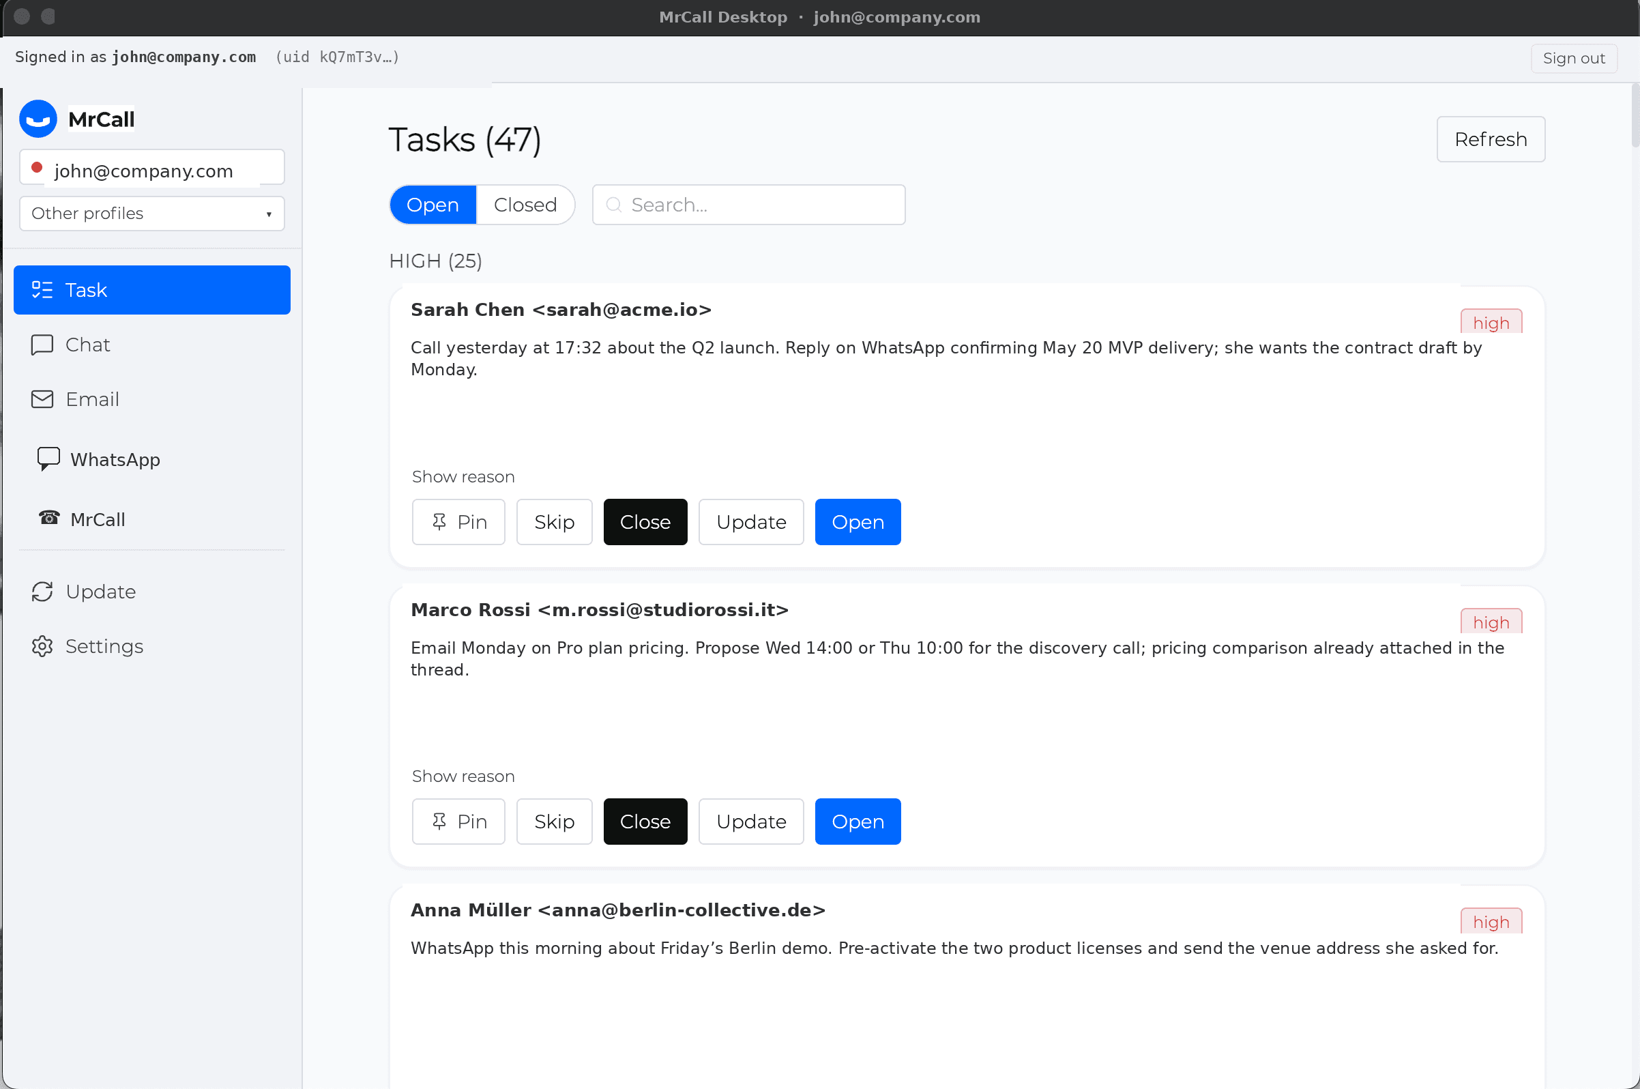The width and height of the screenshot is (1640, 1089).
Task: Click the john@company.com profile box
Action: (x=152, y=167)
